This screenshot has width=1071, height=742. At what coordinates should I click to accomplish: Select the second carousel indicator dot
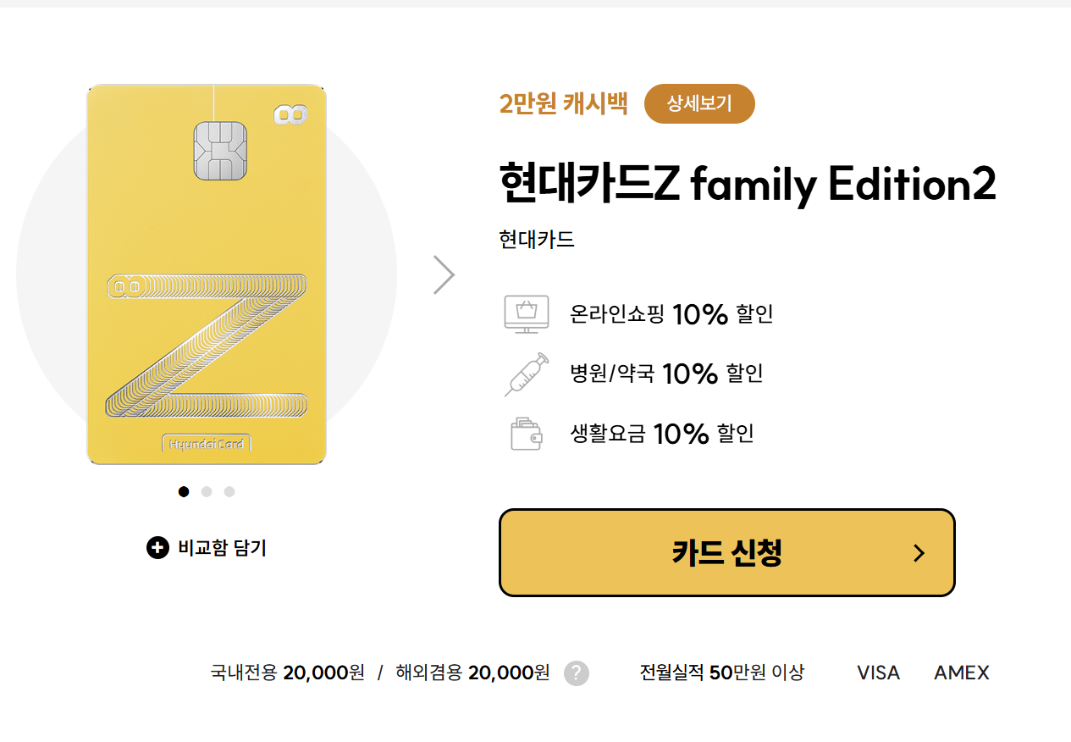(206, 491)
